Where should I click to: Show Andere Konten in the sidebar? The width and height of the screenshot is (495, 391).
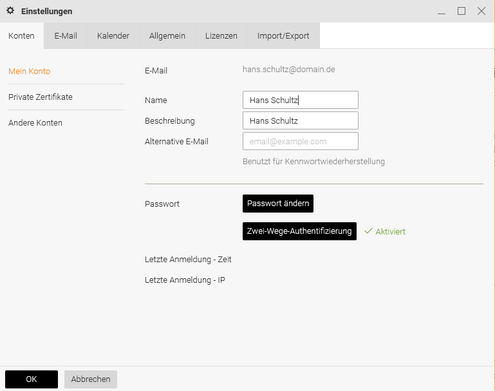[35, 123]
